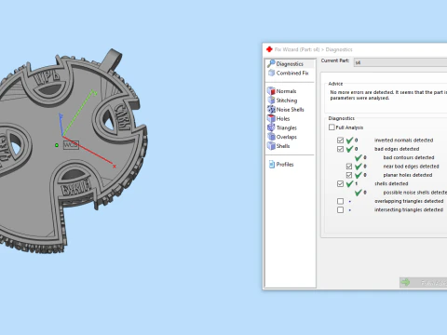447x335 pixels.
Task: Select the Noise Shells tool
Action: [x=286, y=110]
